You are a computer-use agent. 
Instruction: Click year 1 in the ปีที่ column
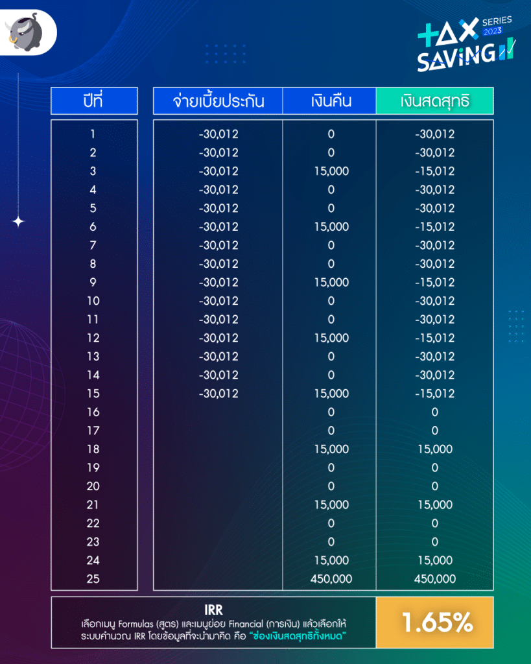click(93, 134)
